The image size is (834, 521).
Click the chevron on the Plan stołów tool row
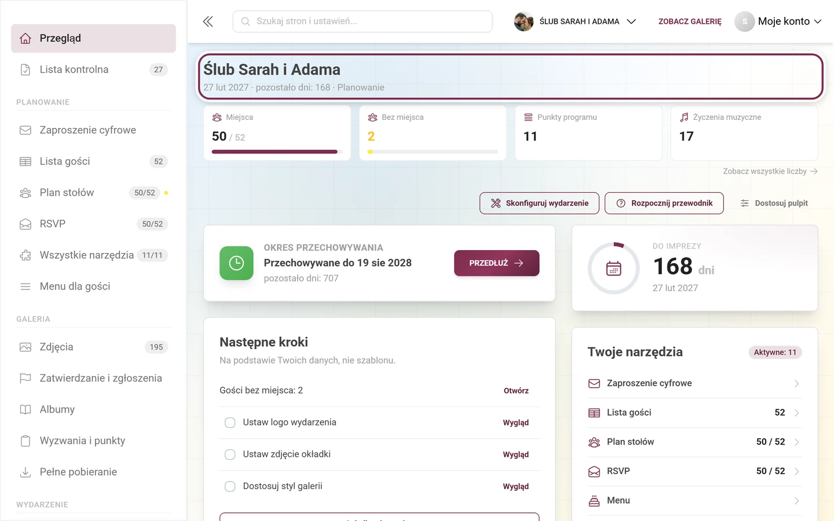point(797,442)
